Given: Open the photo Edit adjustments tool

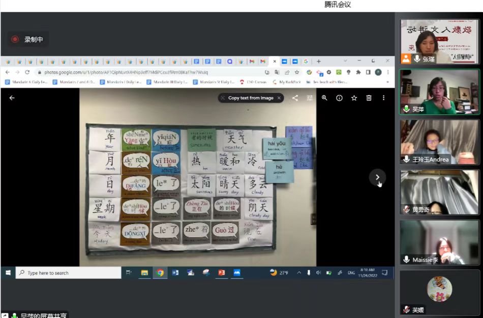Looking at the screenshot, I should [x=310, y=98].
